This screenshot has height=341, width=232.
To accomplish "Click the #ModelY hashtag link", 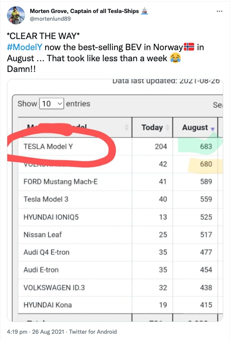I will coord(24,47).
